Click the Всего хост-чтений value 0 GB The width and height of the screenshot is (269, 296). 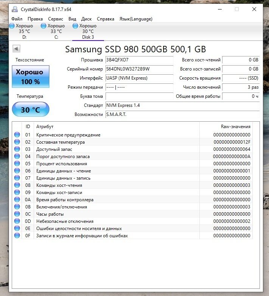(241, 60)
